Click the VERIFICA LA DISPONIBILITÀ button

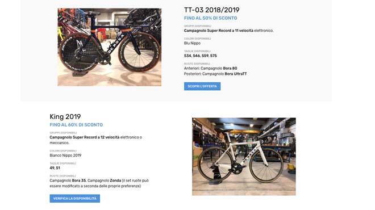(75, 199)
